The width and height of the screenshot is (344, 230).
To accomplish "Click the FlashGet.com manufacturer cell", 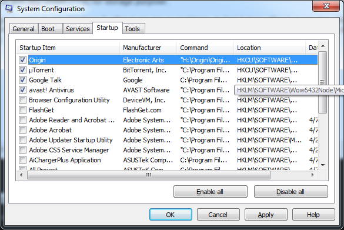I will pyautogui.click(x=142, y=110).
